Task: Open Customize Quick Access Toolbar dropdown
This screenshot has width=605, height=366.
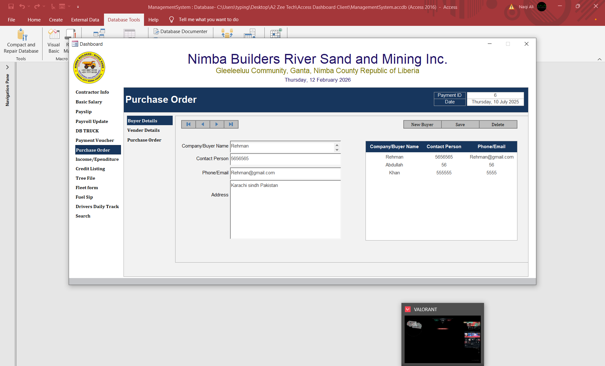Action: point(78,6)
